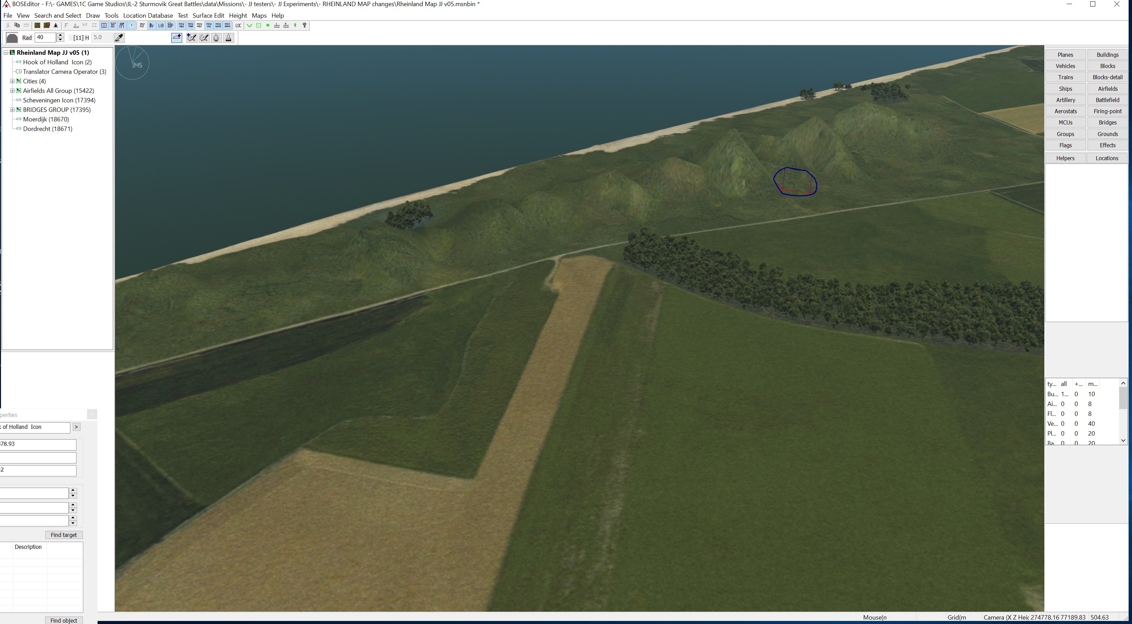Select the raise terrain height tool
1132x624 pixels.
point(177,38)
